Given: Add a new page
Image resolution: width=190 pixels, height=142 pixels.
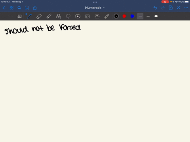Looking at the screenshot, I should pyautogui.click(x=171, y=8).
